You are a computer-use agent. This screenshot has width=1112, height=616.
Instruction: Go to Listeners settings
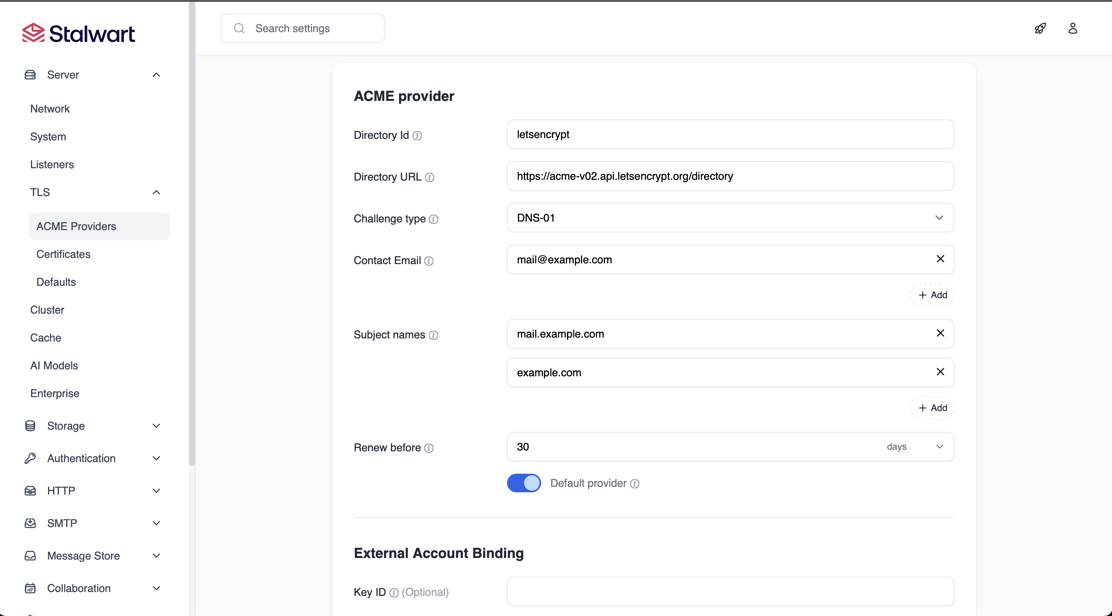(x=52, y=164)
